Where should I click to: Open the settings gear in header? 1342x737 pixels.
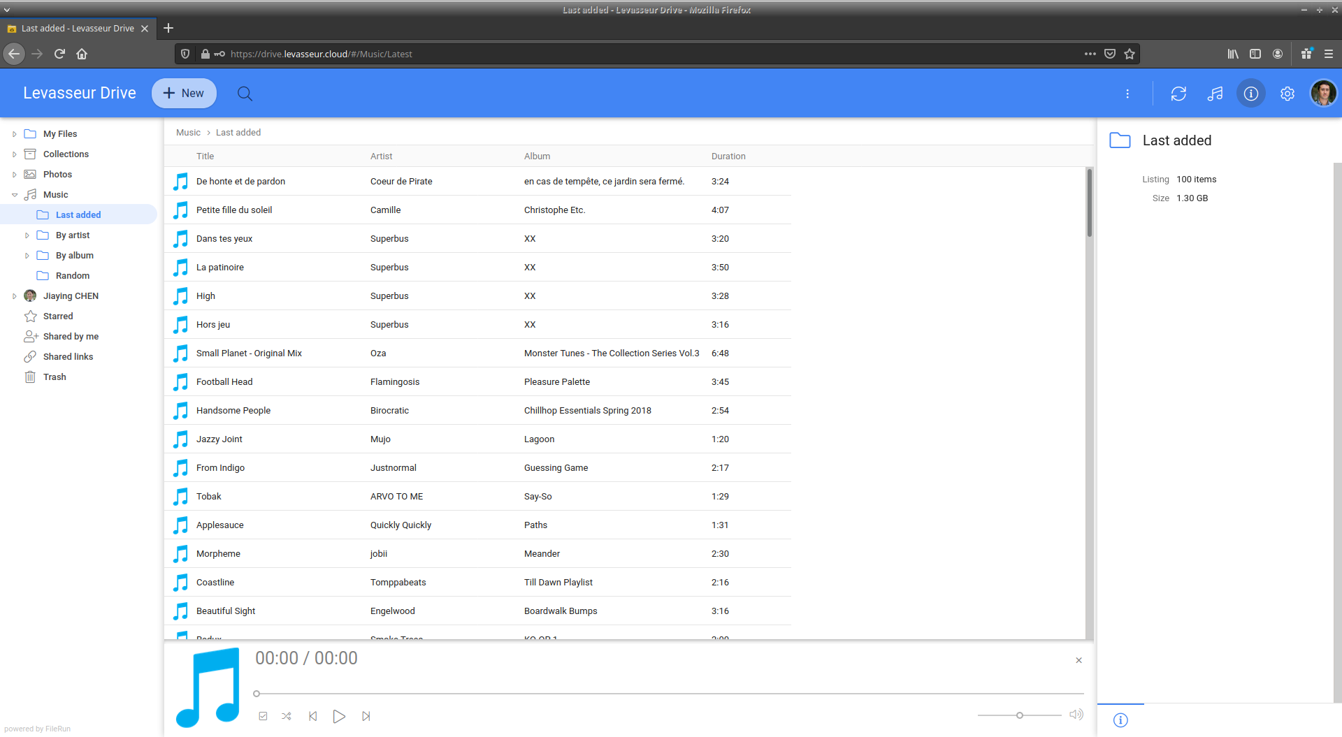click(x=1287, y=94)
